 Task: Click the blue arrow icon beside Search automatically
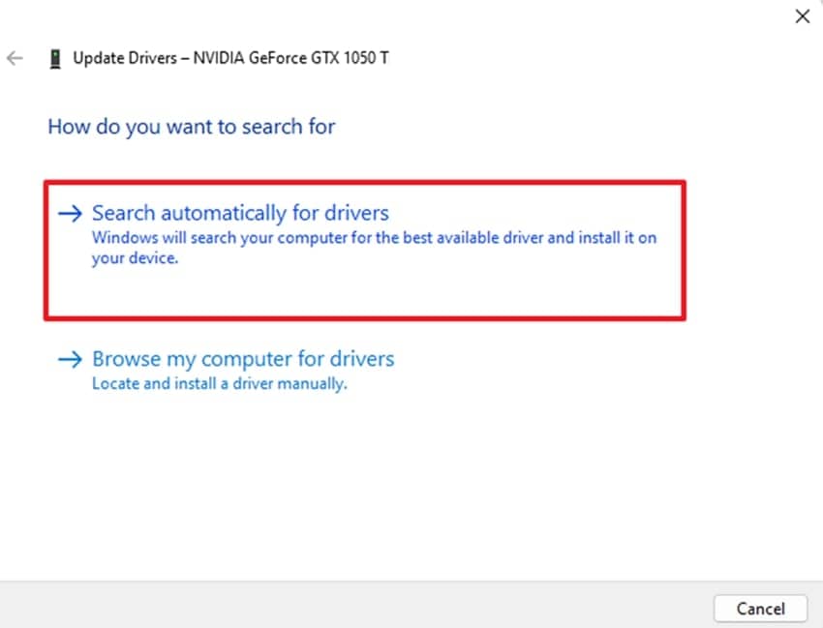(x=71, y=213)
